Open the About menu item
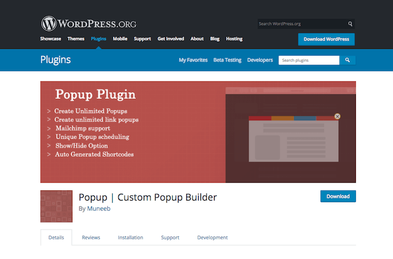The image size is (393, 259). click(x=197, y=39)
